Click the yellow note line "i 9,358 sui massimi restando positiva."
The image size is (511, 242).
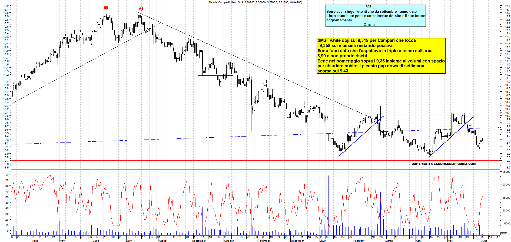coord(356,46)
